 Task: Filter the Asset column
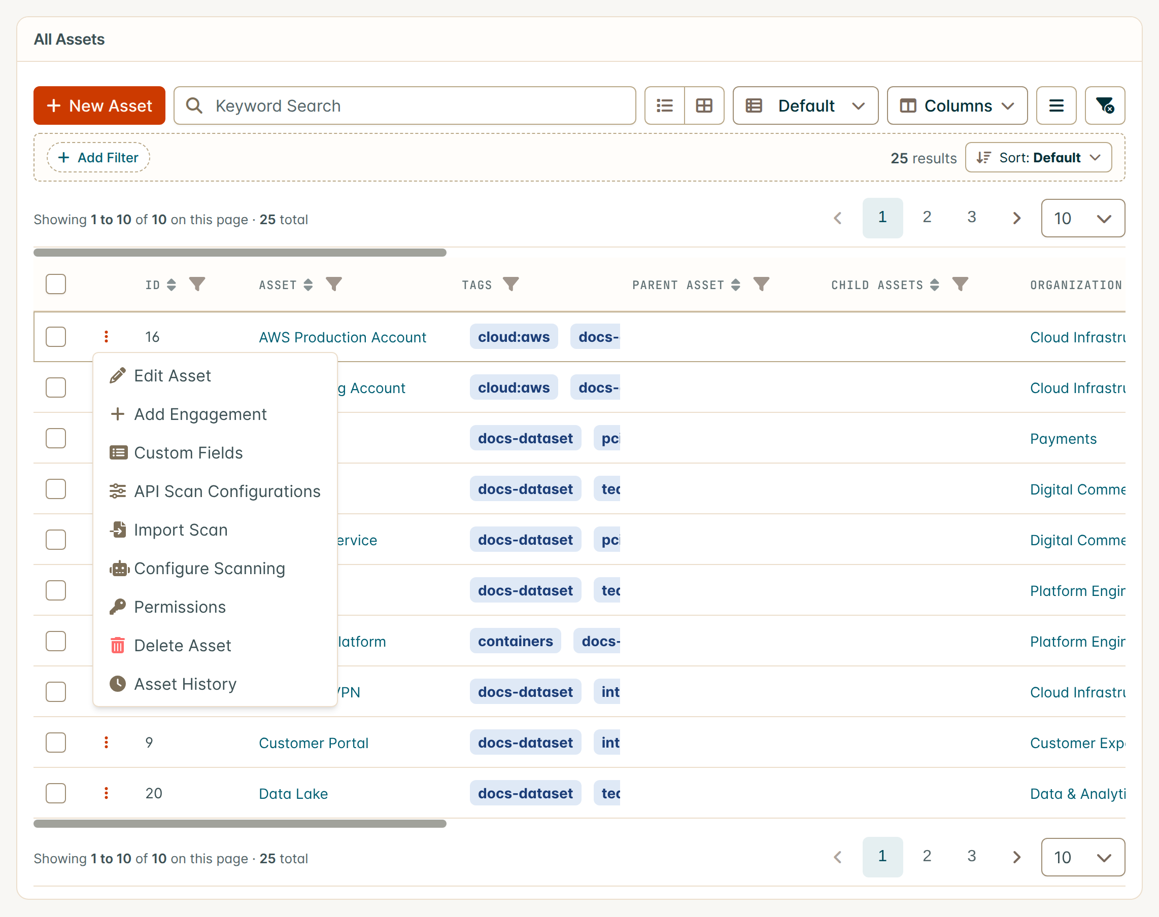point(333,284)
